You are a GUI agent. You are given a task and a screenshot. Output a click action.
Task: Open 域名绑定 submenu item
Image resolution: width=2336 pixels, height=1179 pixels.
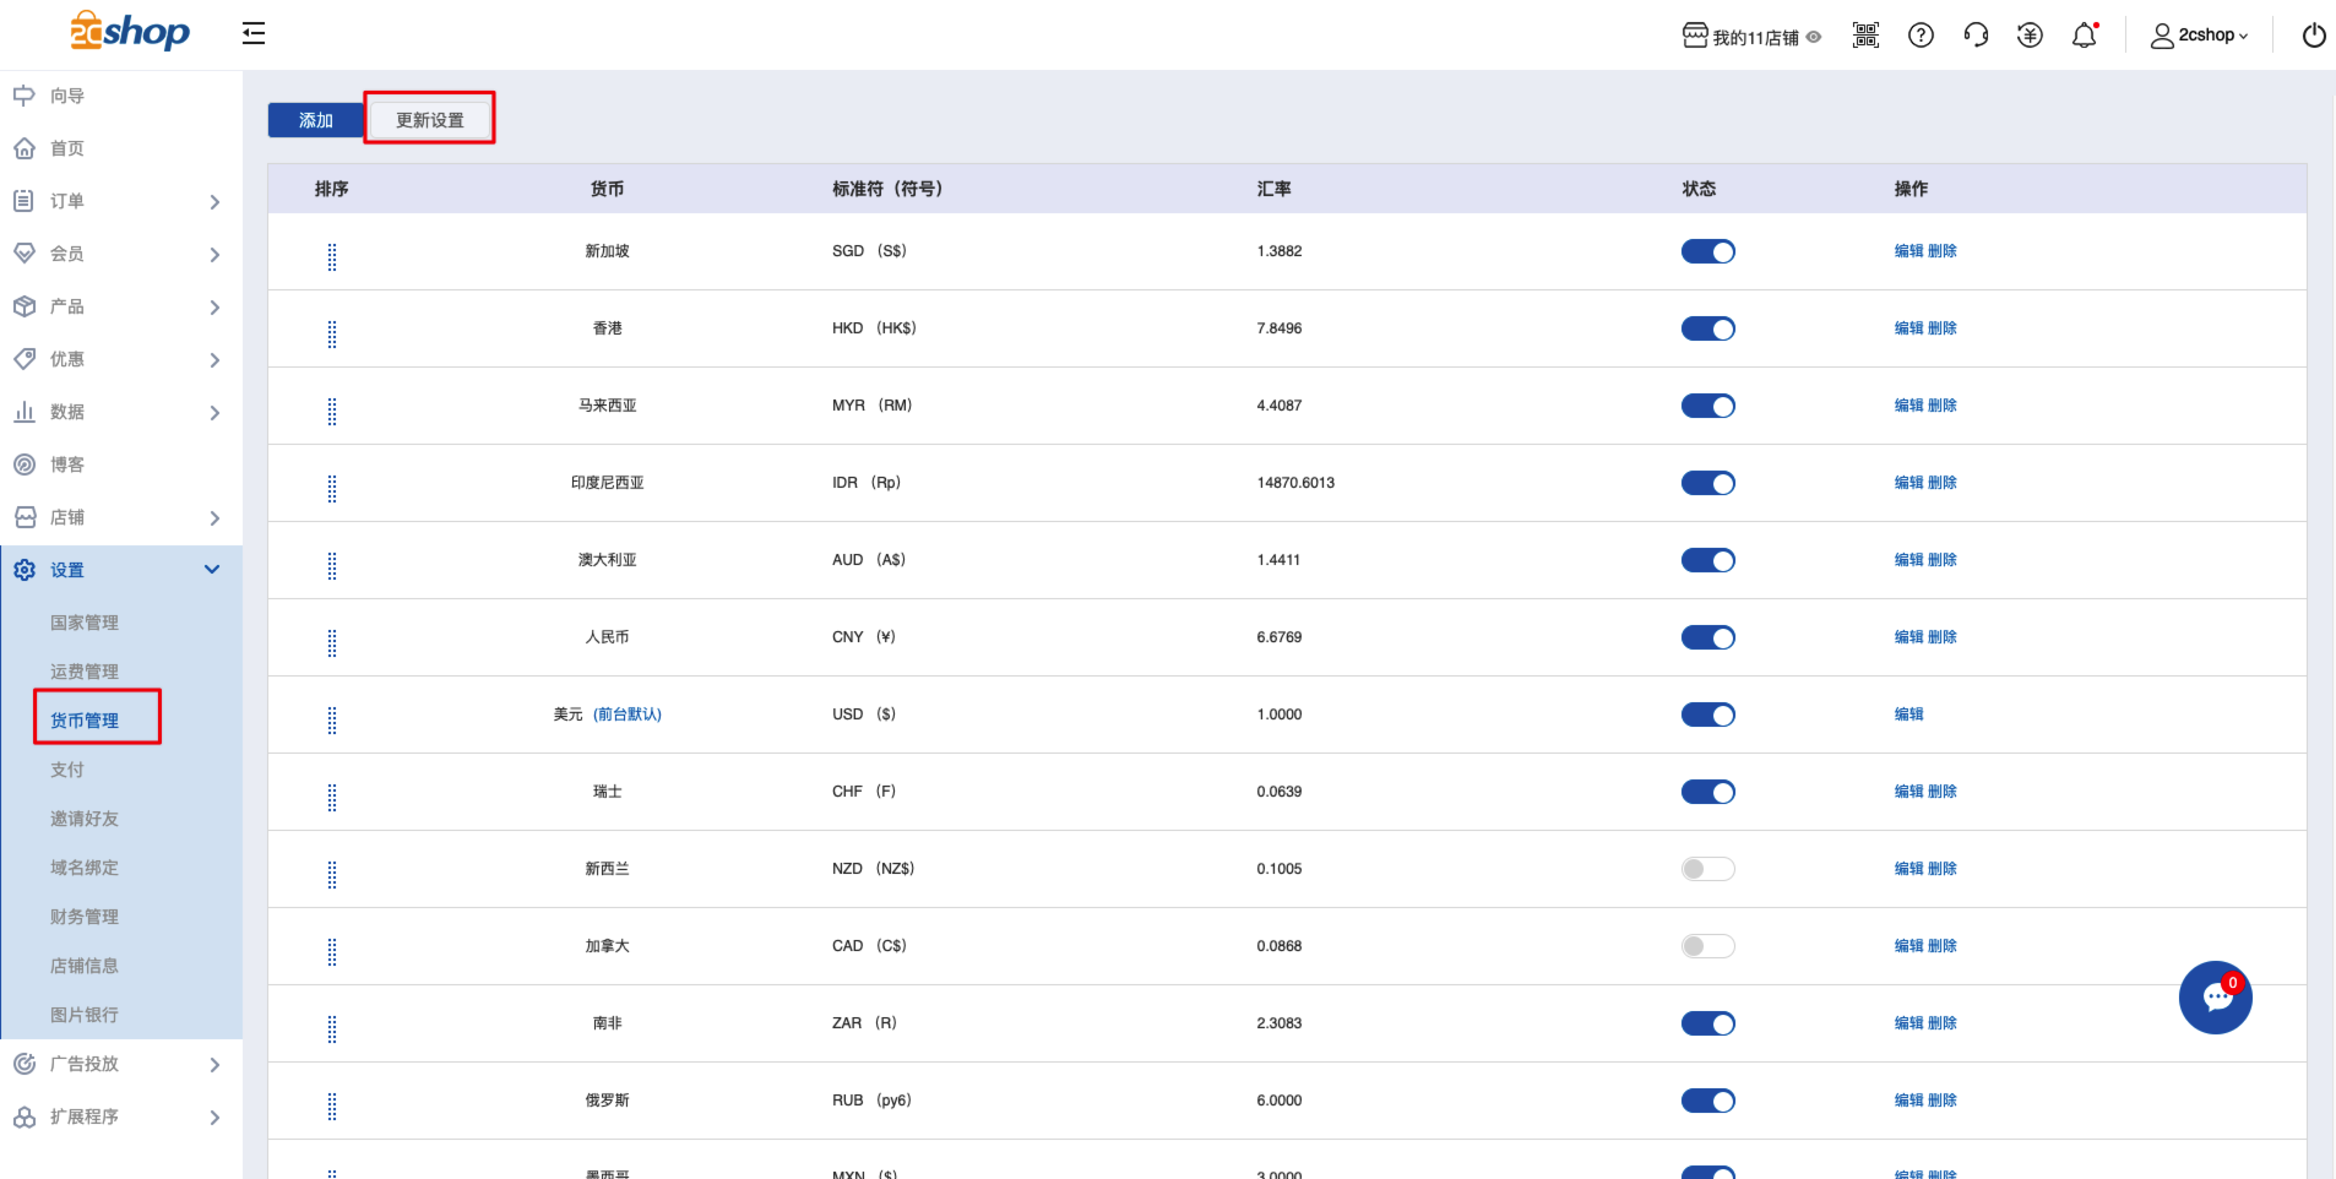[x=85, y=868]
